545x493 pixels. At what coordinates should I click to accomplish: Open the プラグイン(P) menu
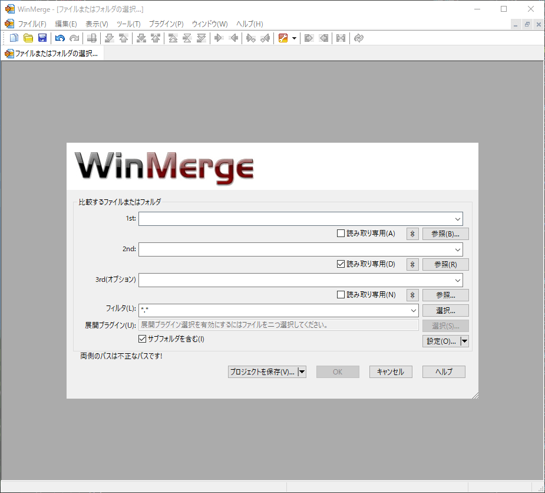pos(166,24)
